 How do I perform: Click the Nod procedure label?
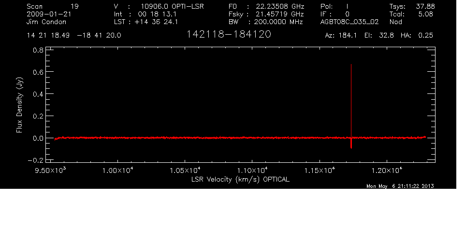point(395,22)
